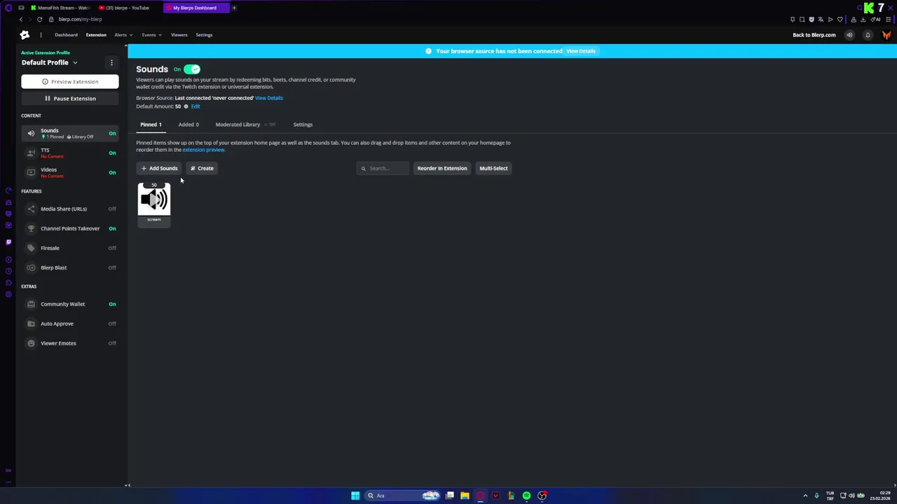Click the banner info icon
Image resolution: width=897 pixels, height=504 pixels.
pyautogui.click(x=428, y=51)
